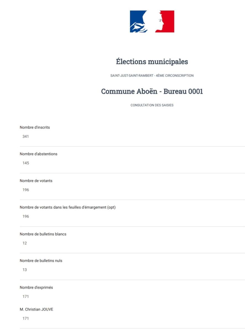245x332 pixels.
Task: Click the Saint-Just-Saint-Rambert circonscription subtitle
Action: coord(152,76)
